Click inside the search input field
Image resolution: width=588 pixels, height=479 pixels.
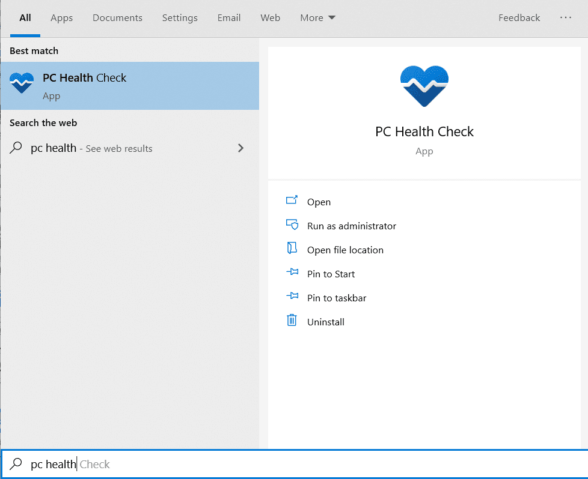click(180, 464)
